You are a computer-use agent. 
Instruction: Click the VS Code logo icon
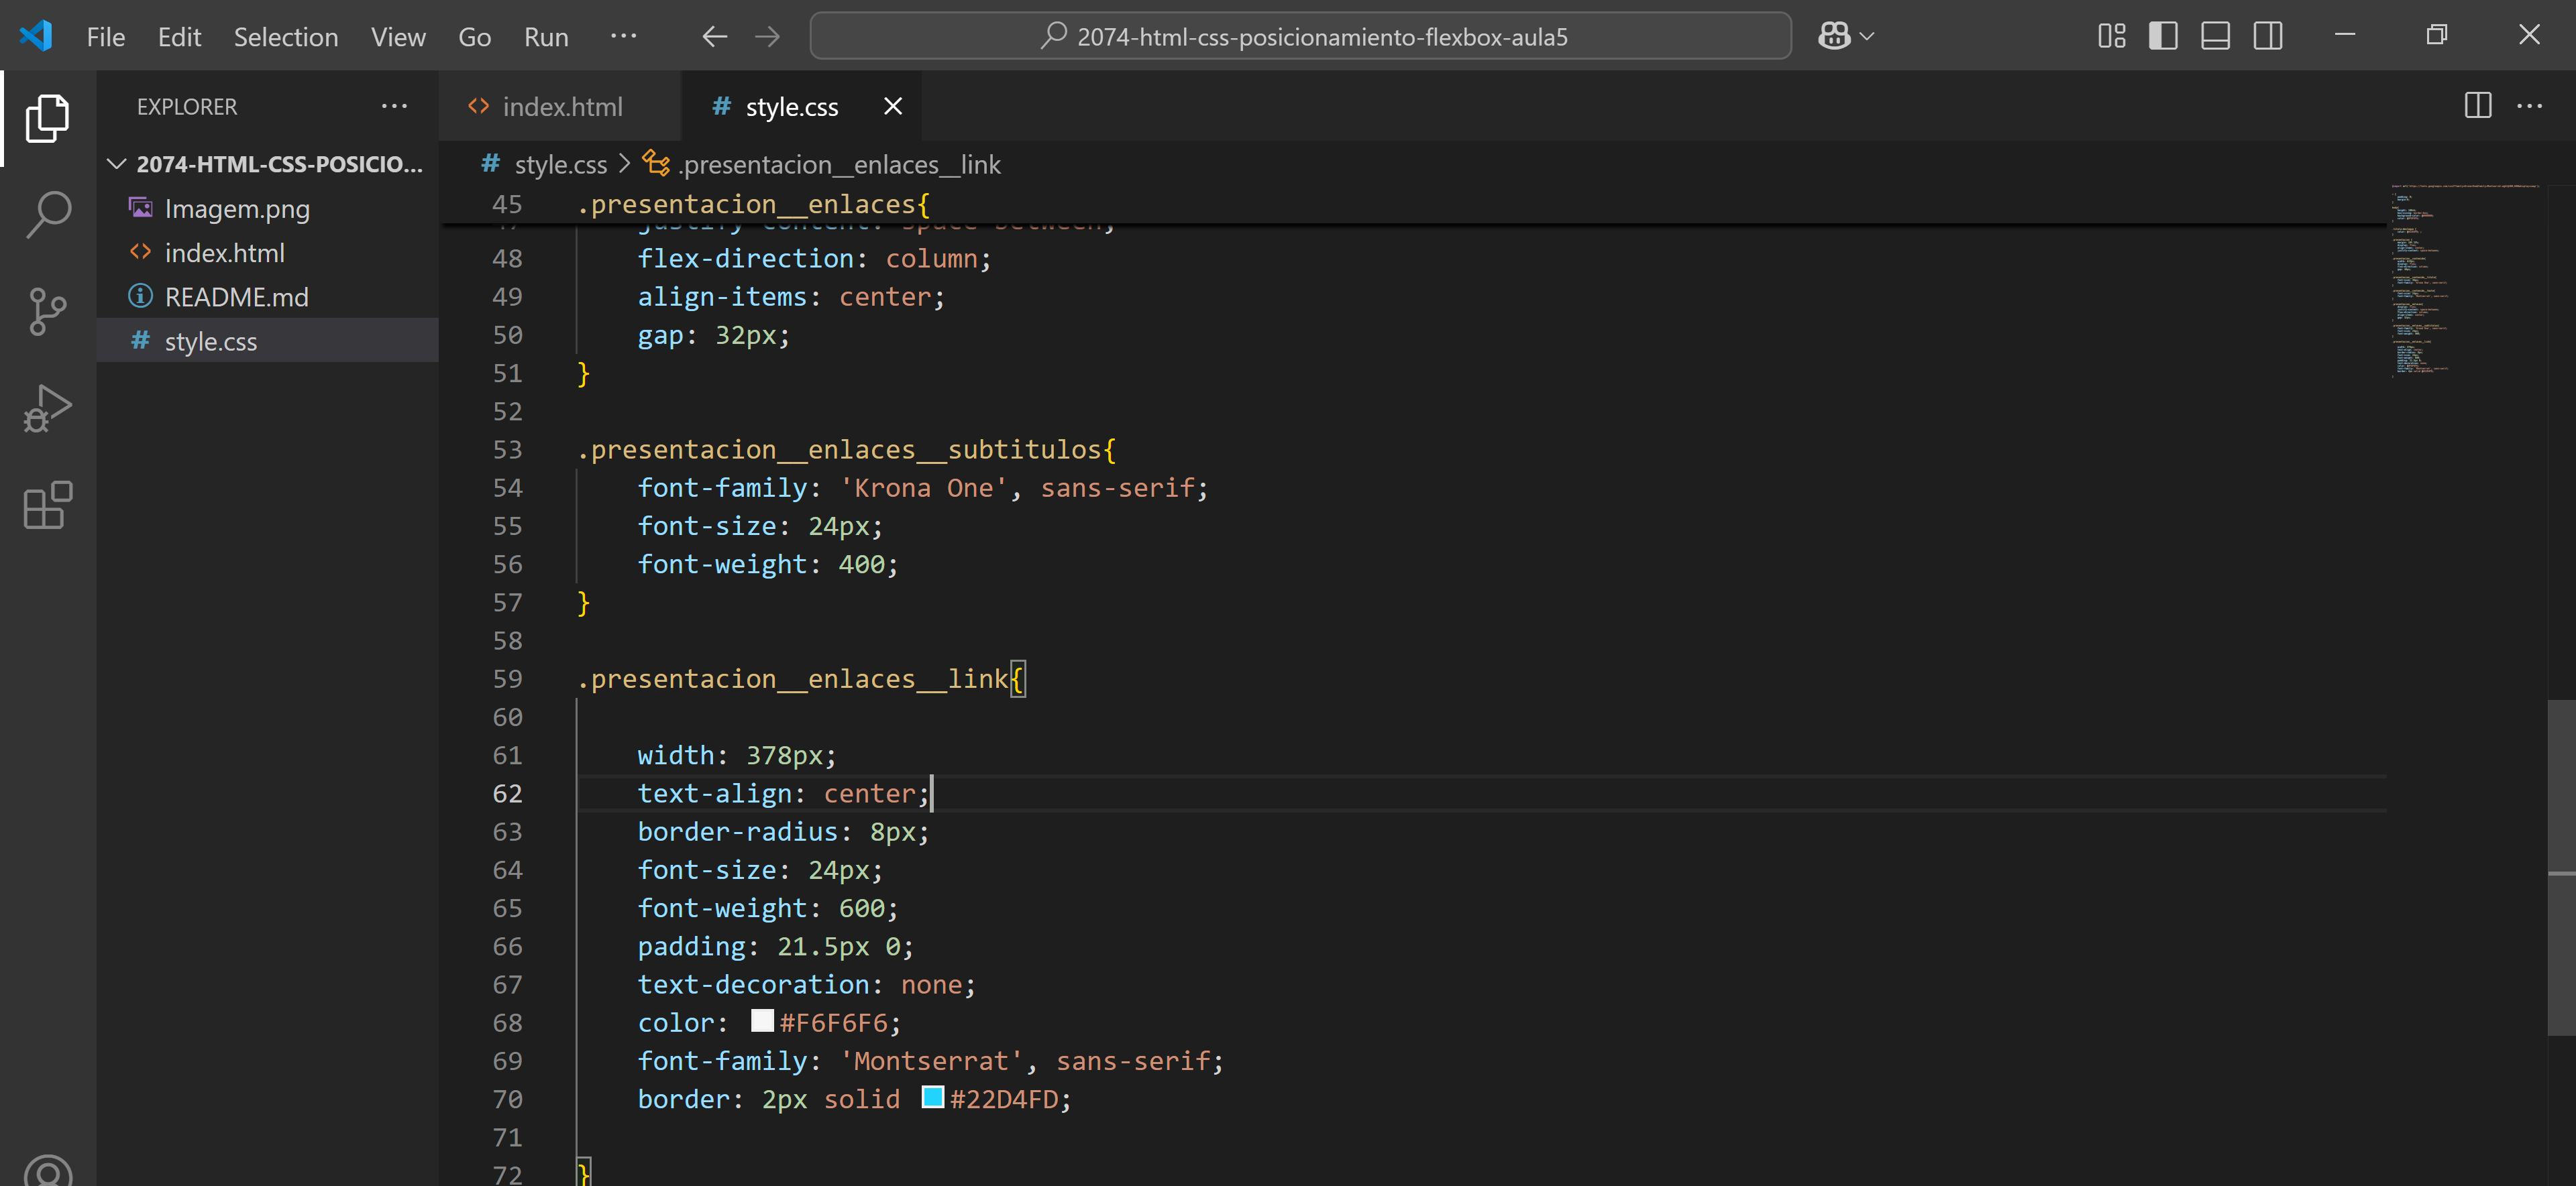tap(36, 36)
